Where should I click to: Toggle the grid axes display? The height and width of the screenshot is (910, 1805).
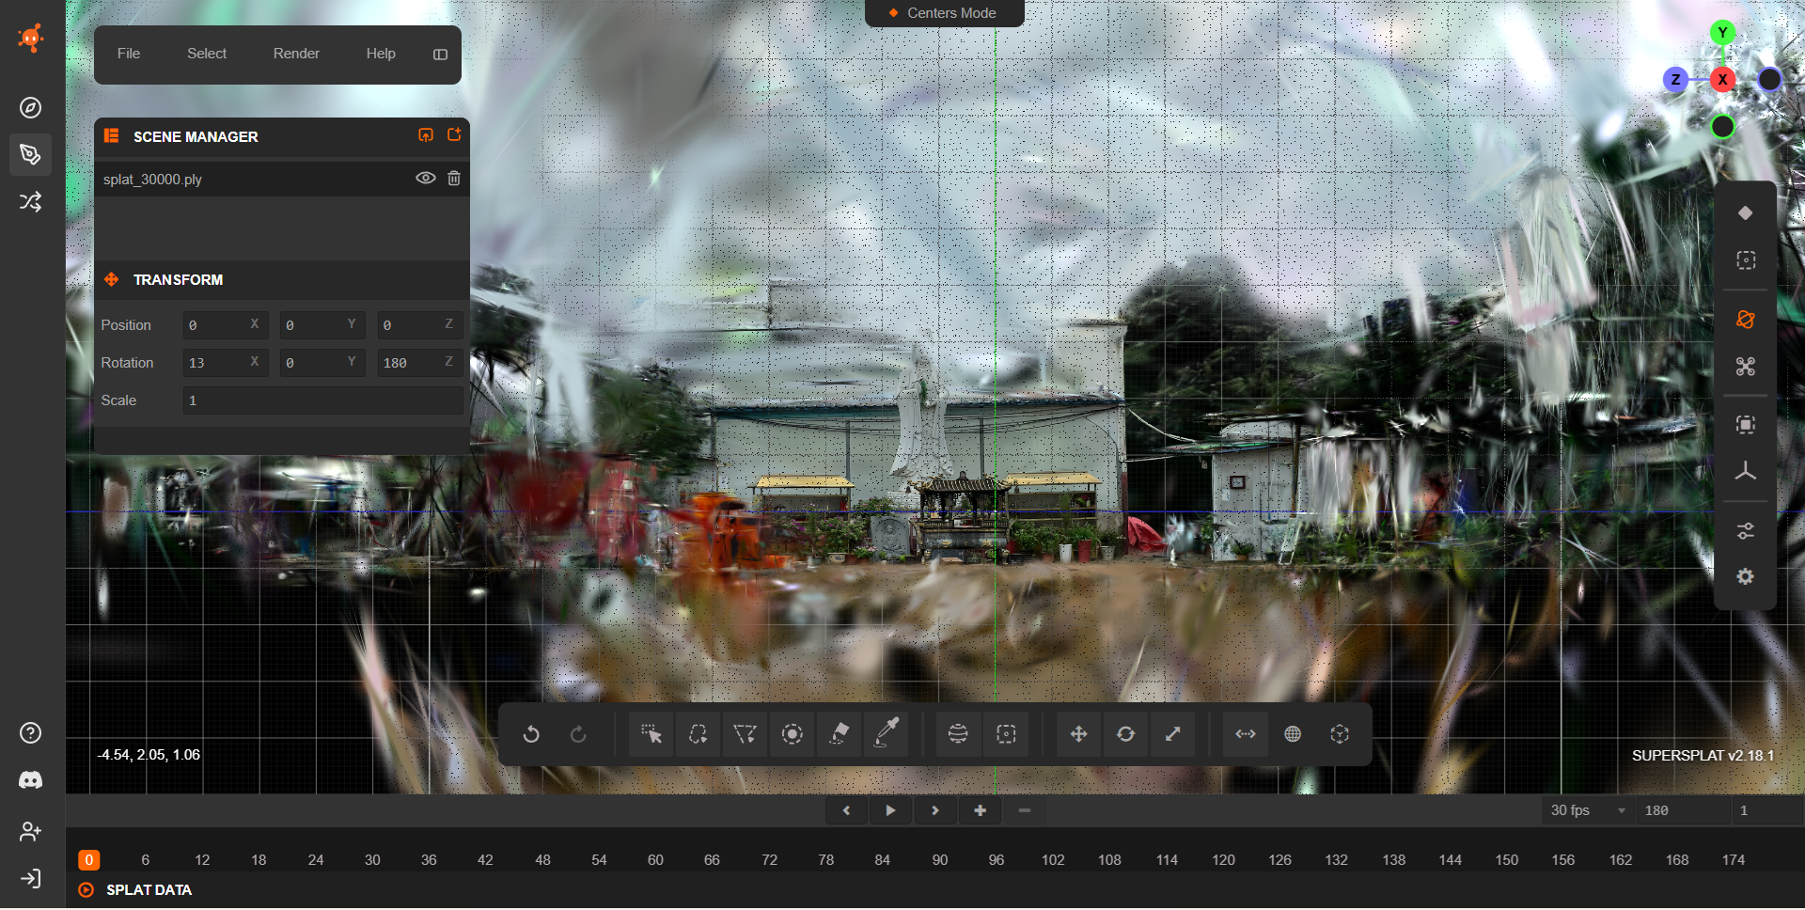click(1746, 472)
